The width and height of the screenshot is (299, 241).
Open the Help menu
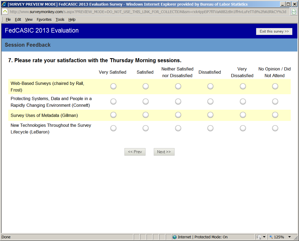pos(72,19)
